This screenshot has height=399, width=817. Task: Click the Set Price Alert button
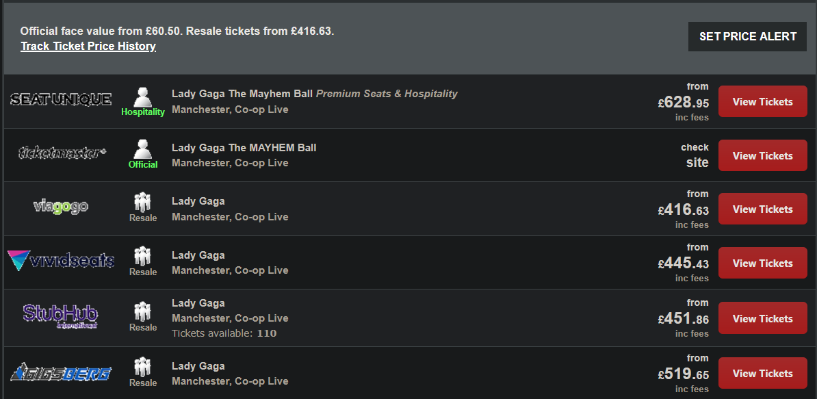[x=748, y=36]
